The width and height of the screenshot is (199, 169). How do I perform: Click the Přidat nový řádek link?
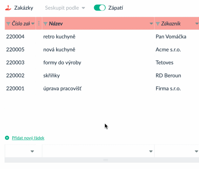tap(28, 138)
